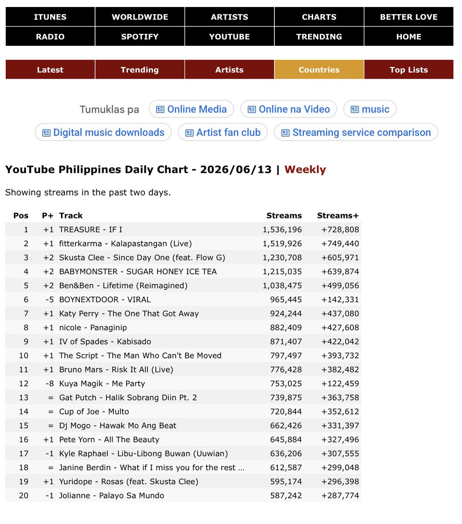Viewport: 462px width, 524px height.
Task: Select Katy Perry - The One That Got Away
Action: (129, 314)
